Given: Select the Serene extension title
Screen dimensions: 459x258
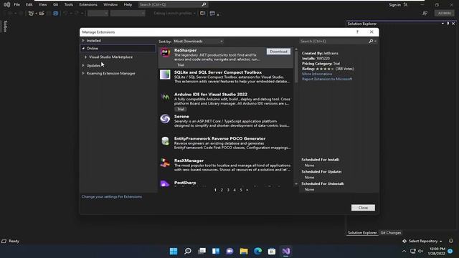Looking at the screenshot, I should pyautogui.click(x=181, y=116).
